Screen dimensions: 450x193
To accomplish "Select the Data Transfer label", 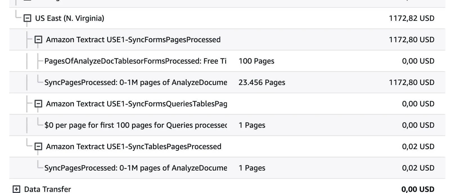I will (48, 189).
